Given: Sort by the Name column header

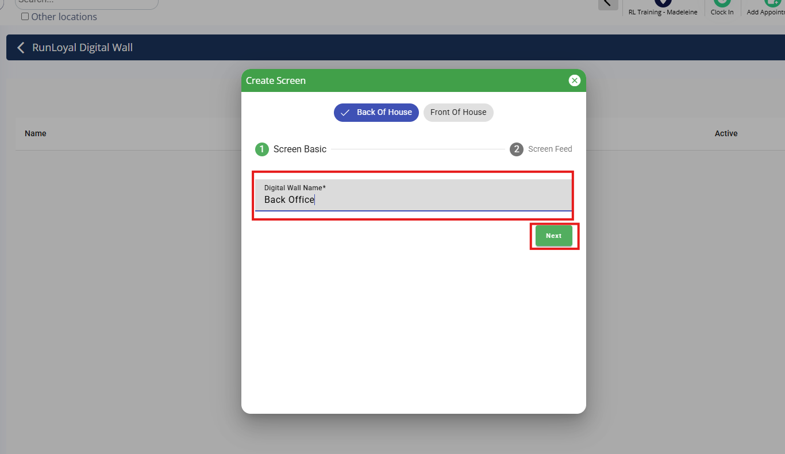Looking at the screenshot, I should tap(36, 133).
